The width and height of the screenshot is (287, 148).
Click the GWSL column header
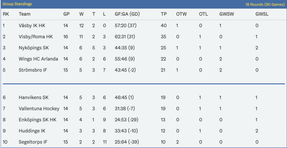click(x=262, y=14)
